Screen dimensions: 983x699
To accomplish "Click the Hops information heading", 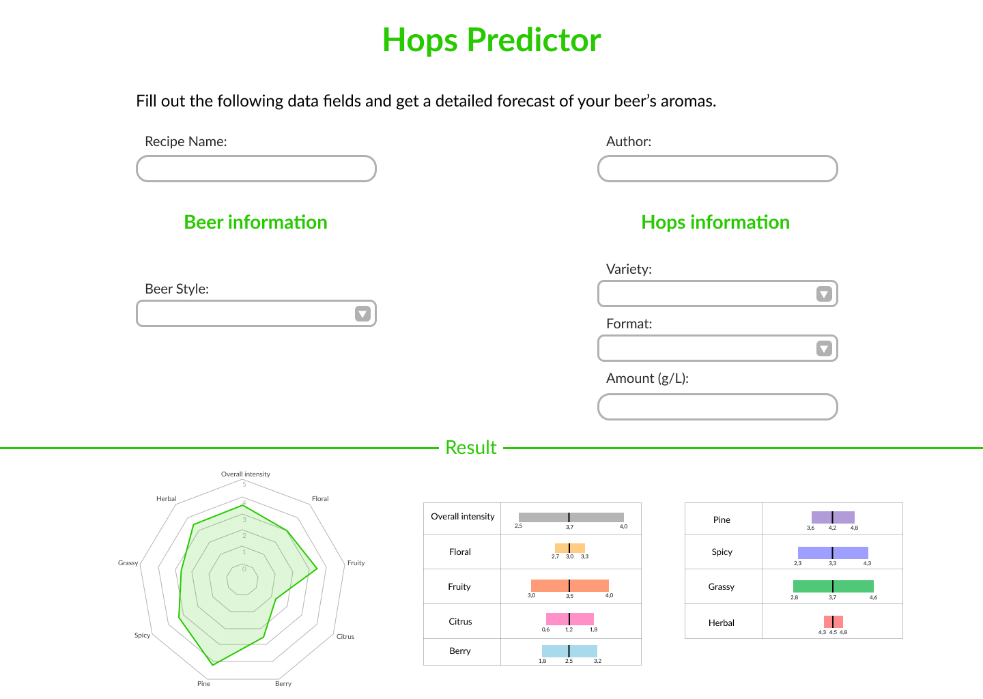I will coord(715,222).
